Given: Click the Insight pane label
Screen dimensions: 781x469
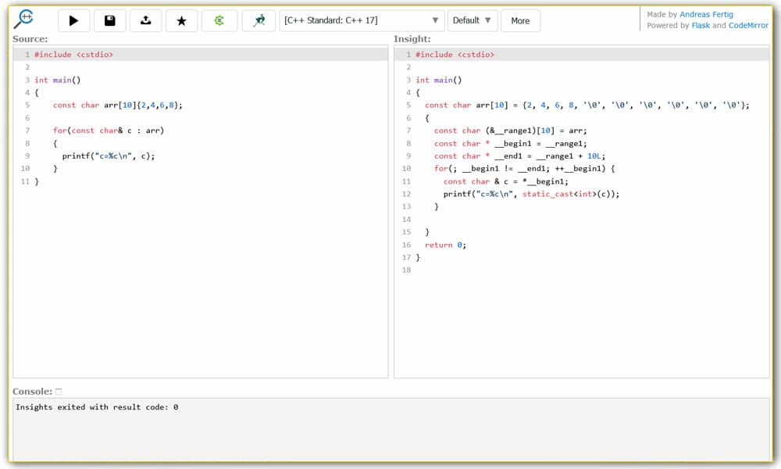Looking at the screenshot, I should click(x=412, y=38).
